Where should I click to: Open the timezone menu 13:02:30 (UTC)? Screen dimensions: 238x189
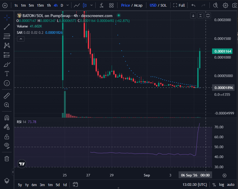pyautogui.click(x=195, y=184)
